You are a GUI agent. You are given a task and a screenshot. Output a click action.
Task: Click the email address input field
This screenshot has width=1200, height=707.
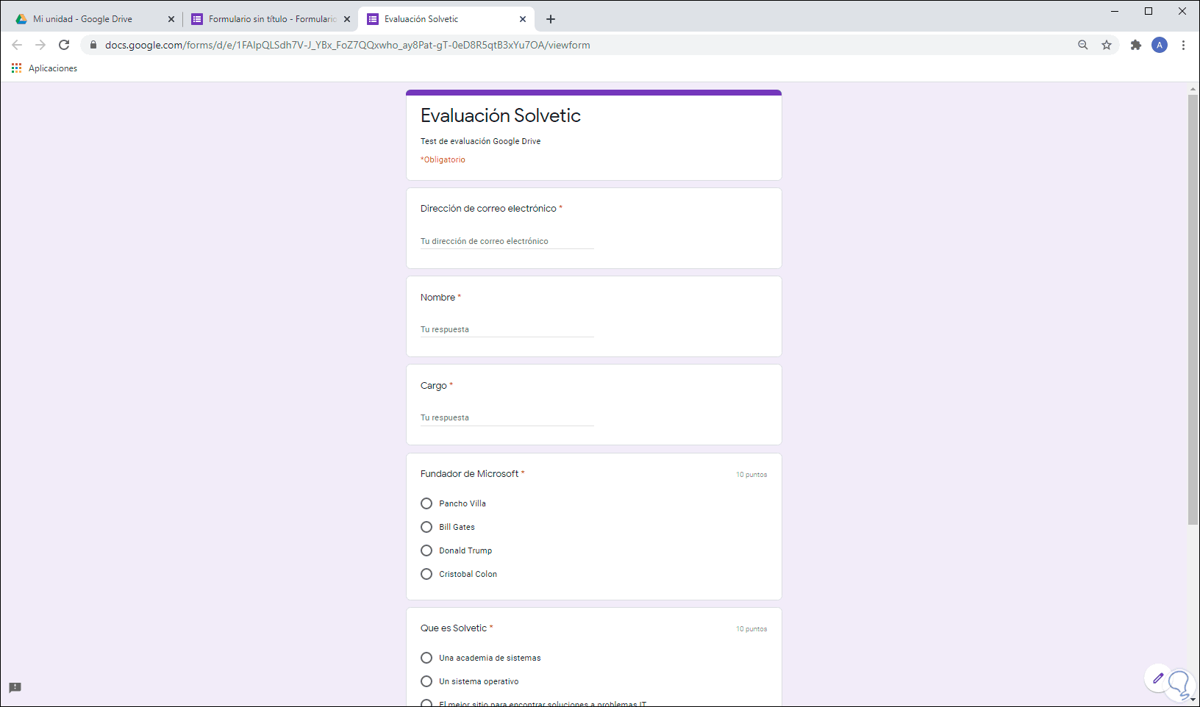coord(507,241)
